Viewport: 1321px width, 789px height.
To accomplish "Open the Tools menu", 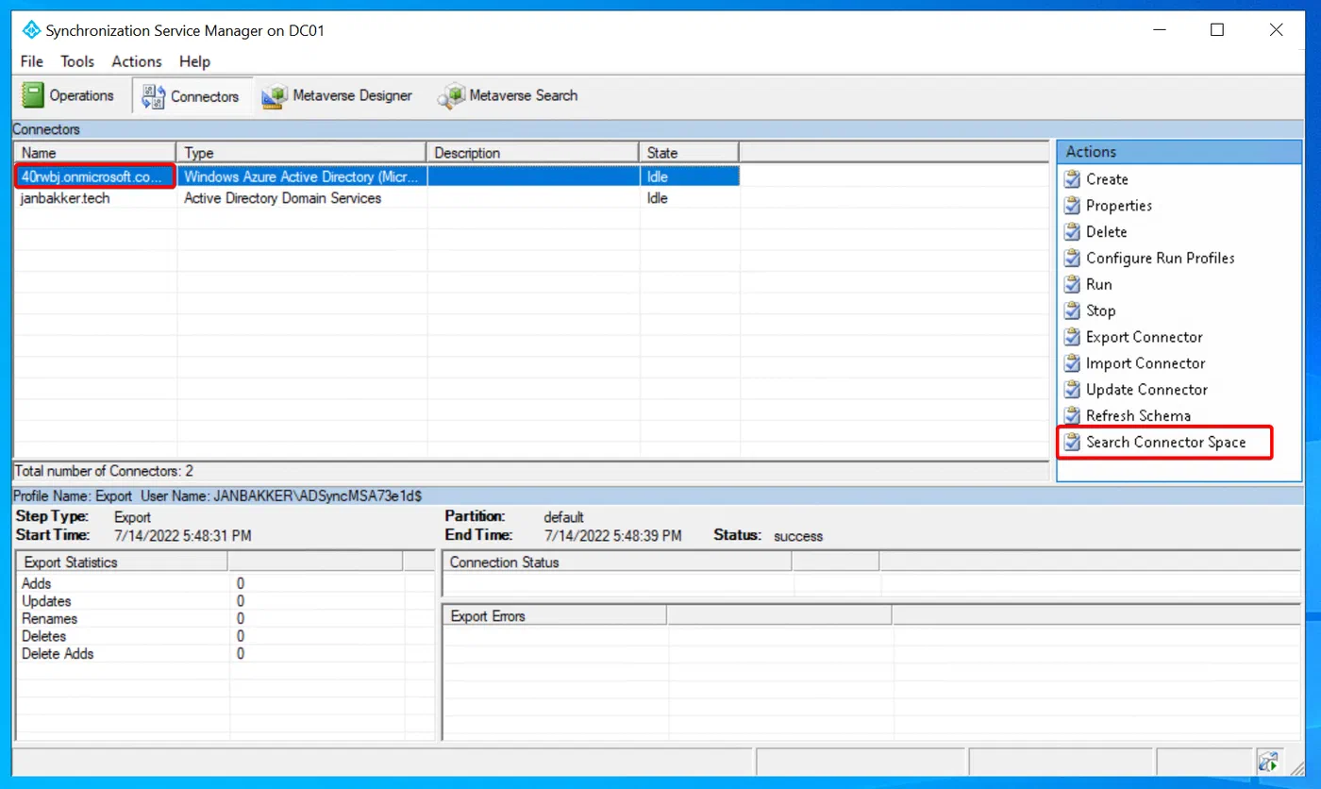I will [77, 61].
